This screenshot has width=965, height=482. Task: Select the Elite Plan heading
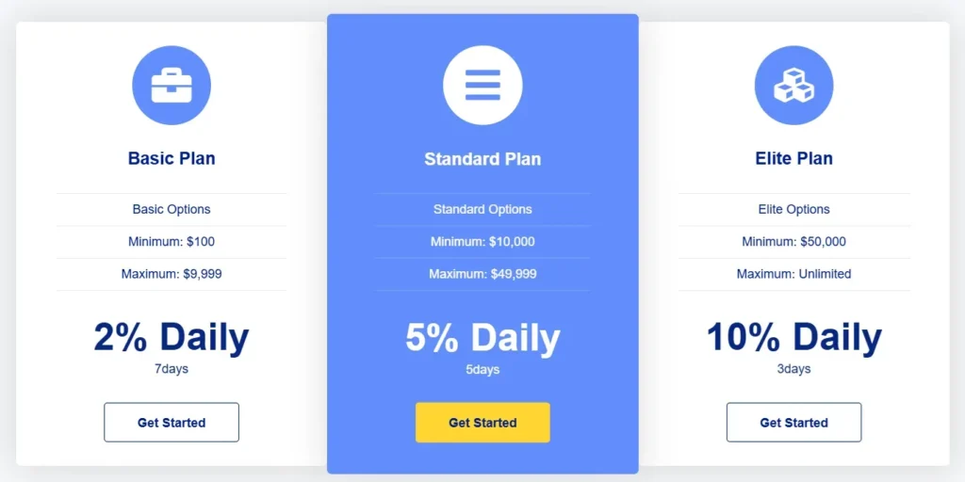(x=793, y=158)
